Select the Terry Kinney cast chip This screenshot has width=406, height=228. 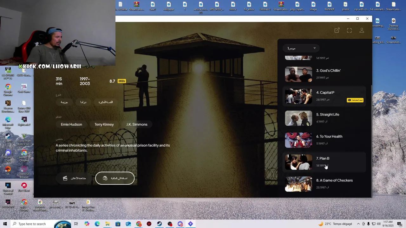(104, 124)
